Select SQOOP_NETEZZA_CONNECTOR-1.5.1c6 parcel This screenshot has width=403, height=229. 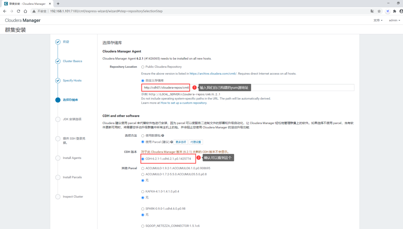(x=143, y=226)
